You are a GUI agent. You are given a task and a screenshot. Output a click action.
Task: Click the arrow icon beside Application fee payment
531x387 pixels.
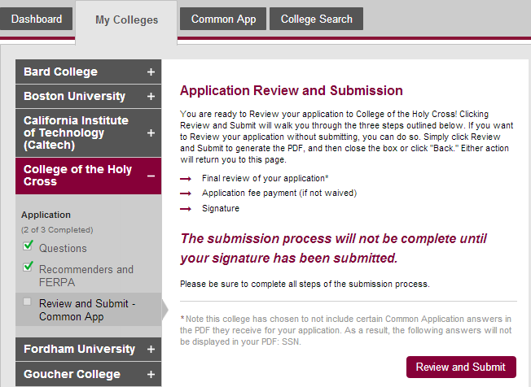[x=186, y=193]
